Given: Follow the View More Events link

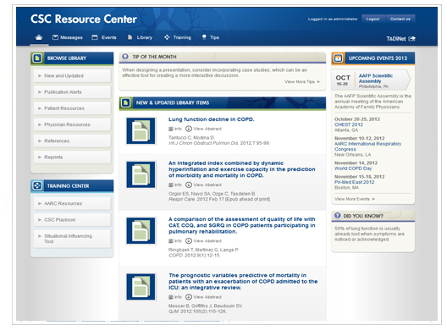Looking at the screenshot, I should pos(355,199).
